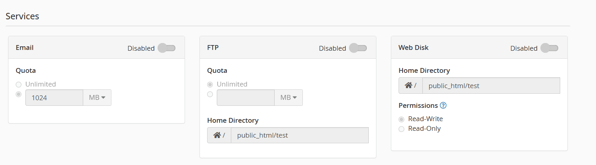The width and height of the screenshot is (596, 165).
Task: Click the Permissions help question mark icon
Action: coord(443,105)
